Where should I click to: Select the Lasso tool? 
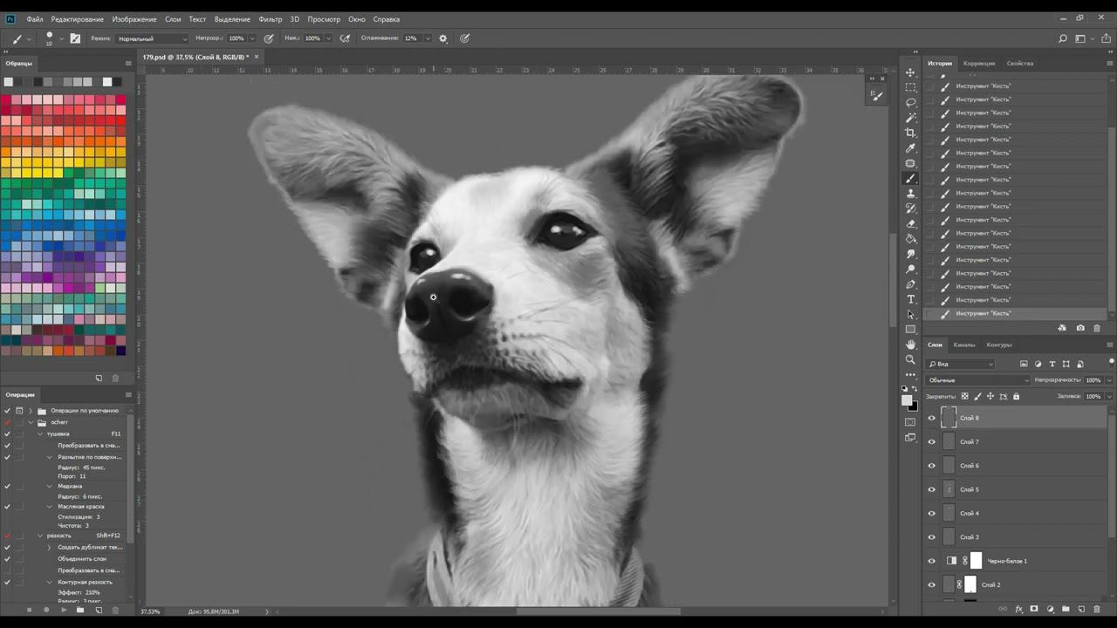(911, 102)
